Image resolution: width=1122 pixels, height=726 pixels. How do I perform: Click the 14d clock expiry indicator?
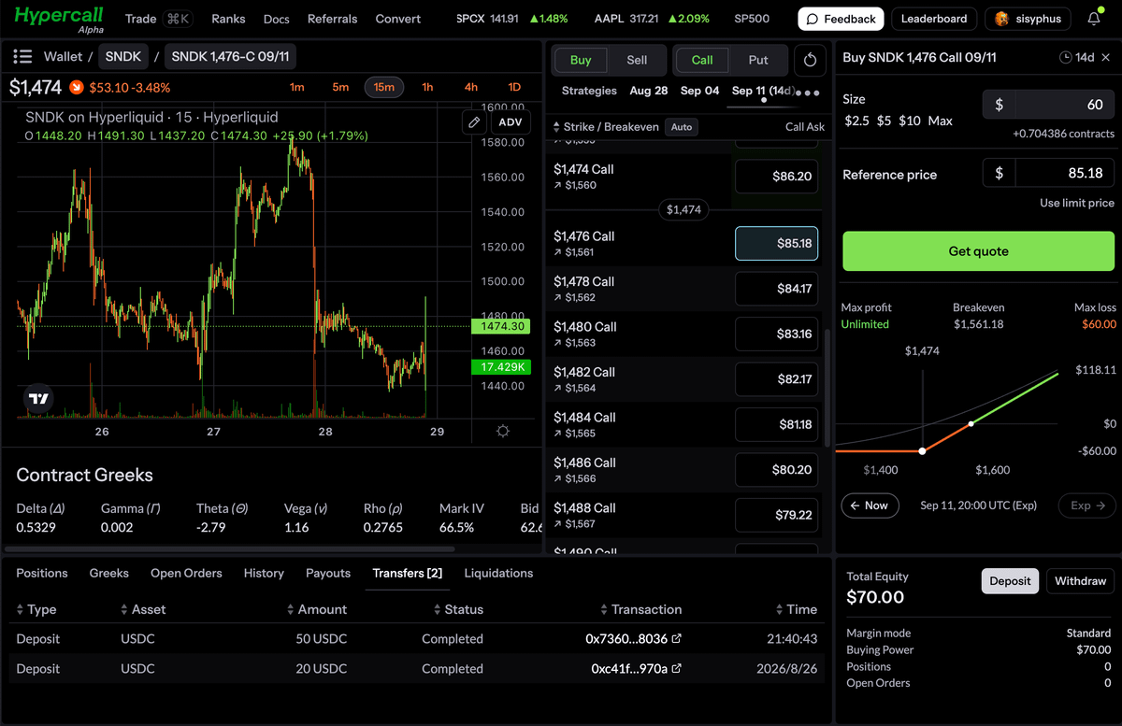[x=1076, y=57]
